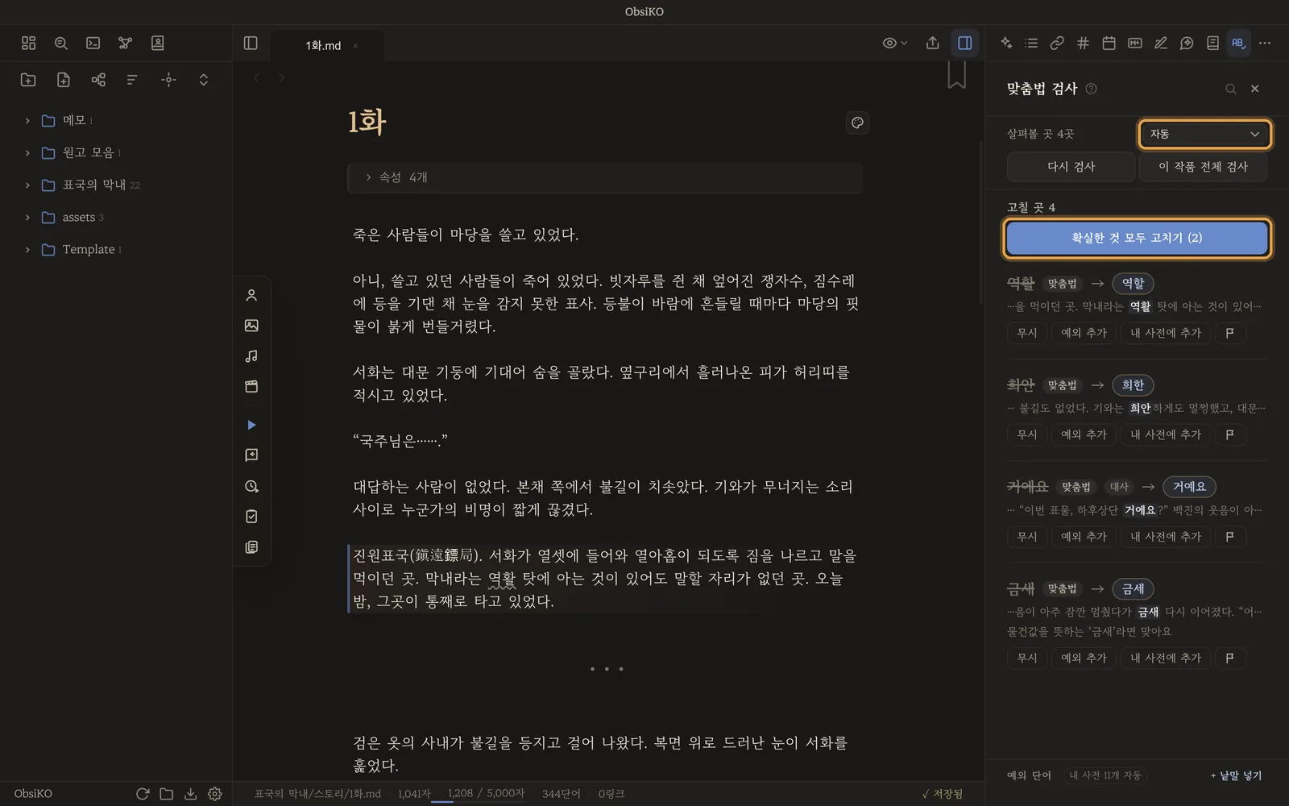Open the graph view icon

click(x=125, y=44)
